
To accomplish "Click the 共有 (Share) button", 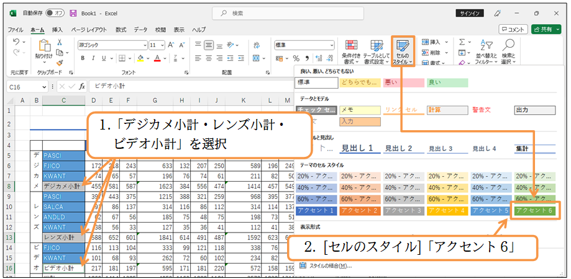I will (x=546, y=29).
